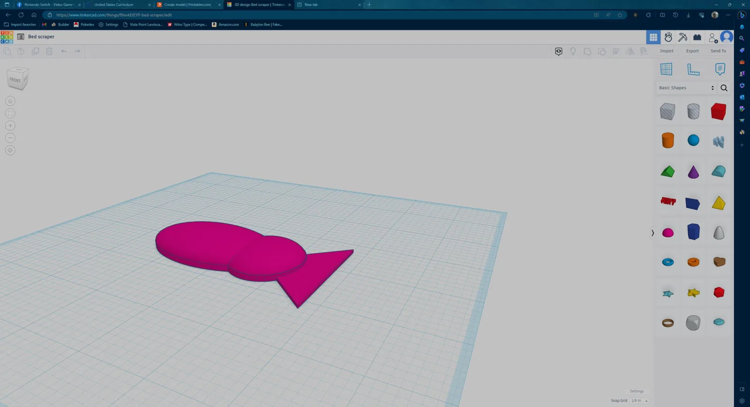Click the Ungroup shapes icon
Viewport: 750px width, 407px height.
click(602, 52)
